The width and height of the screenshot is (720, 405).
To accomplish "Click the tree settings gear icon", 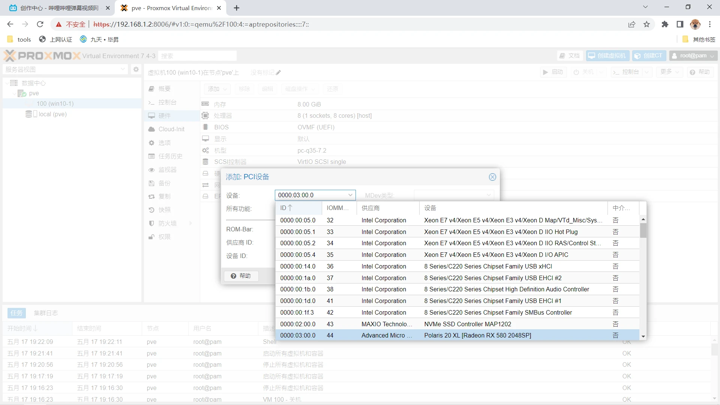I will [136, 69].
